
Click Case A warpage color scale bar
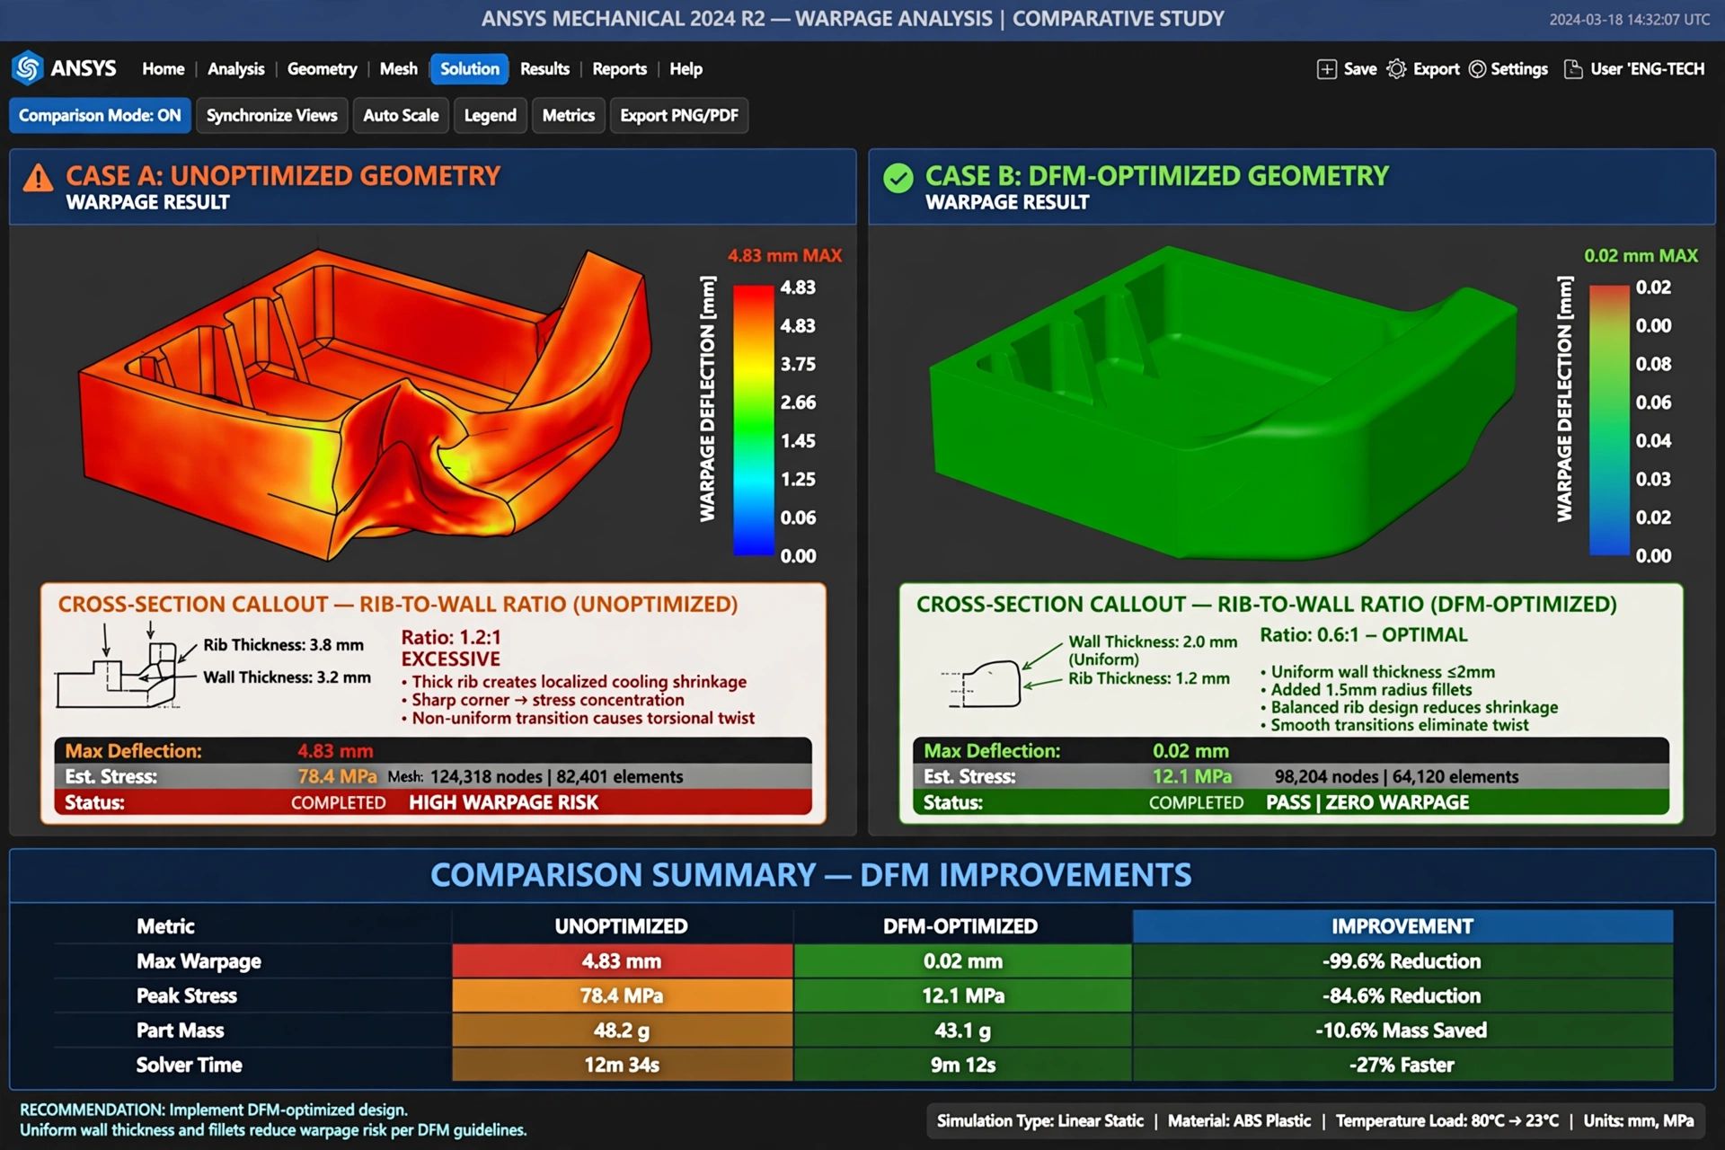click(753, 420)
